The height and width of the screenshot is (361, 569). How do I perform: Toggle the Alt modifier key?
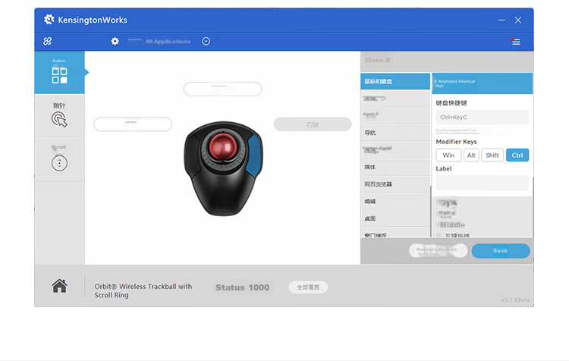pyautogui.click(x=471, y=155)
